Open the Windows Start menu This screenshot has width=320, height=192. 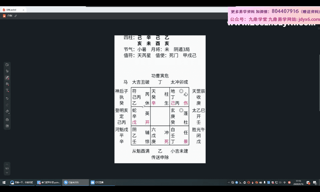click(4, 183)
